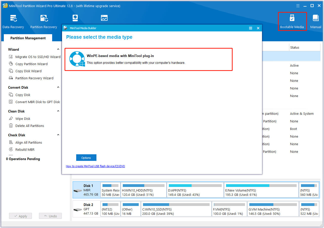Start the Copy Partition Wizard
The width and height of the screenshot is (324, 228).
tap(28, 64)
